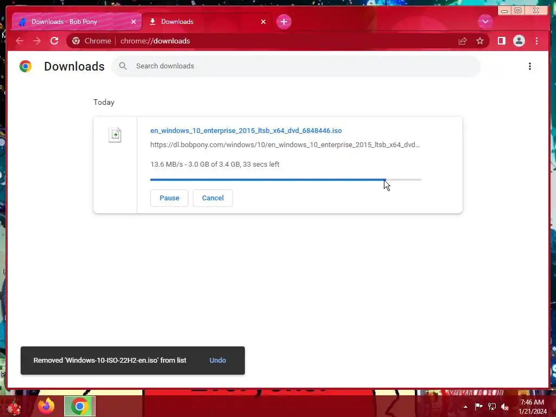Close the Downloads - Bob Pony tab

[134, 22]
